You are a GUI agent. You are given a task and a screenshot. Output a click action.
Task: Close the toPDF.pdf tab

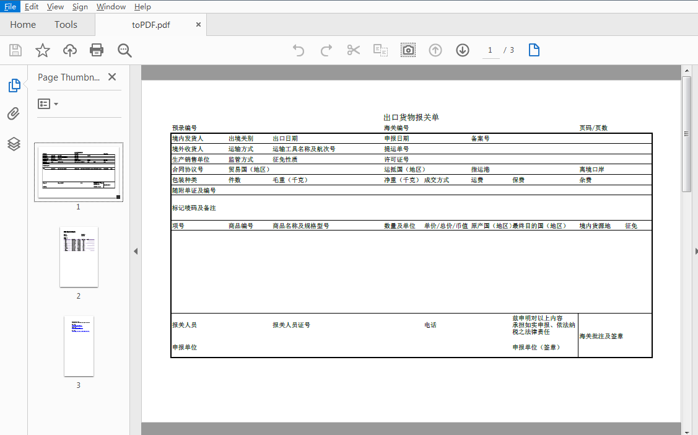pyautogui.click(x=198, y=25)
